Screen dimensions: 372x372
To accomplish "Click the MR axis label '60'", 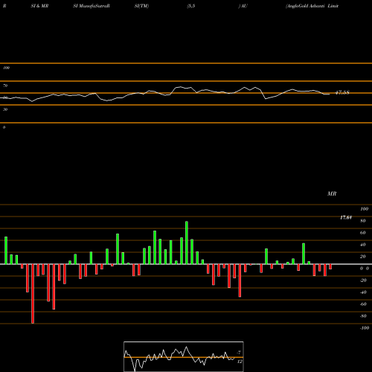I will (x=363, y=233).
